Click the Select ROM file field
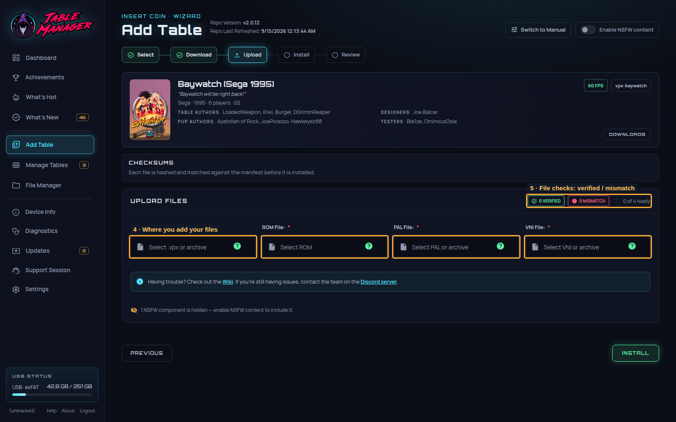 (x=324, y=247)
